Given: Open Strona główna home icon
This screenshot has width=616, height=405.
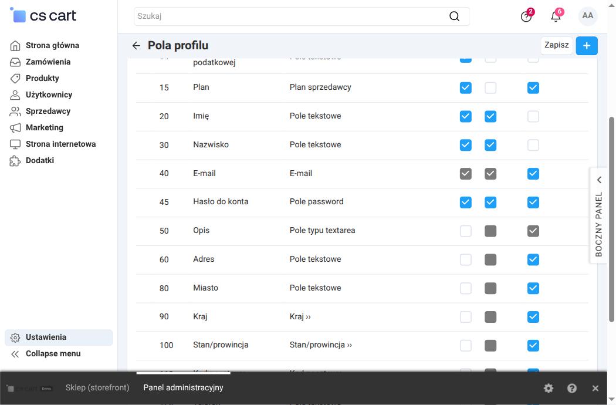Looking at the screenshot, I should coord(15,46).
